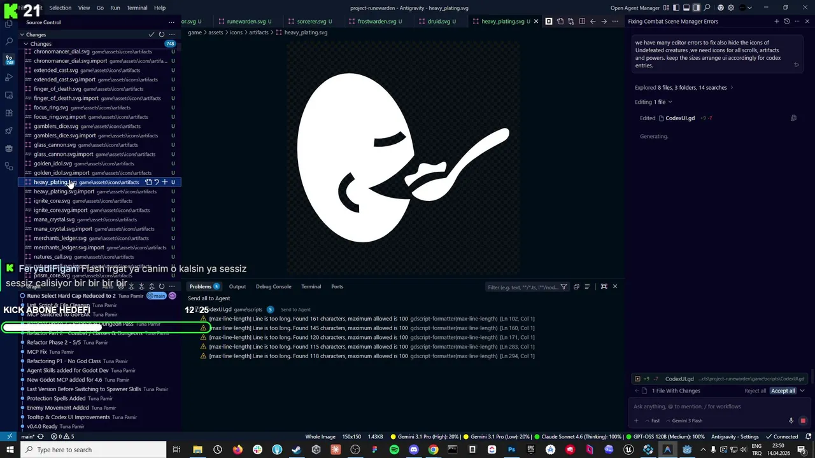Switch to the Debug Console tab

[x=273, y=286]
